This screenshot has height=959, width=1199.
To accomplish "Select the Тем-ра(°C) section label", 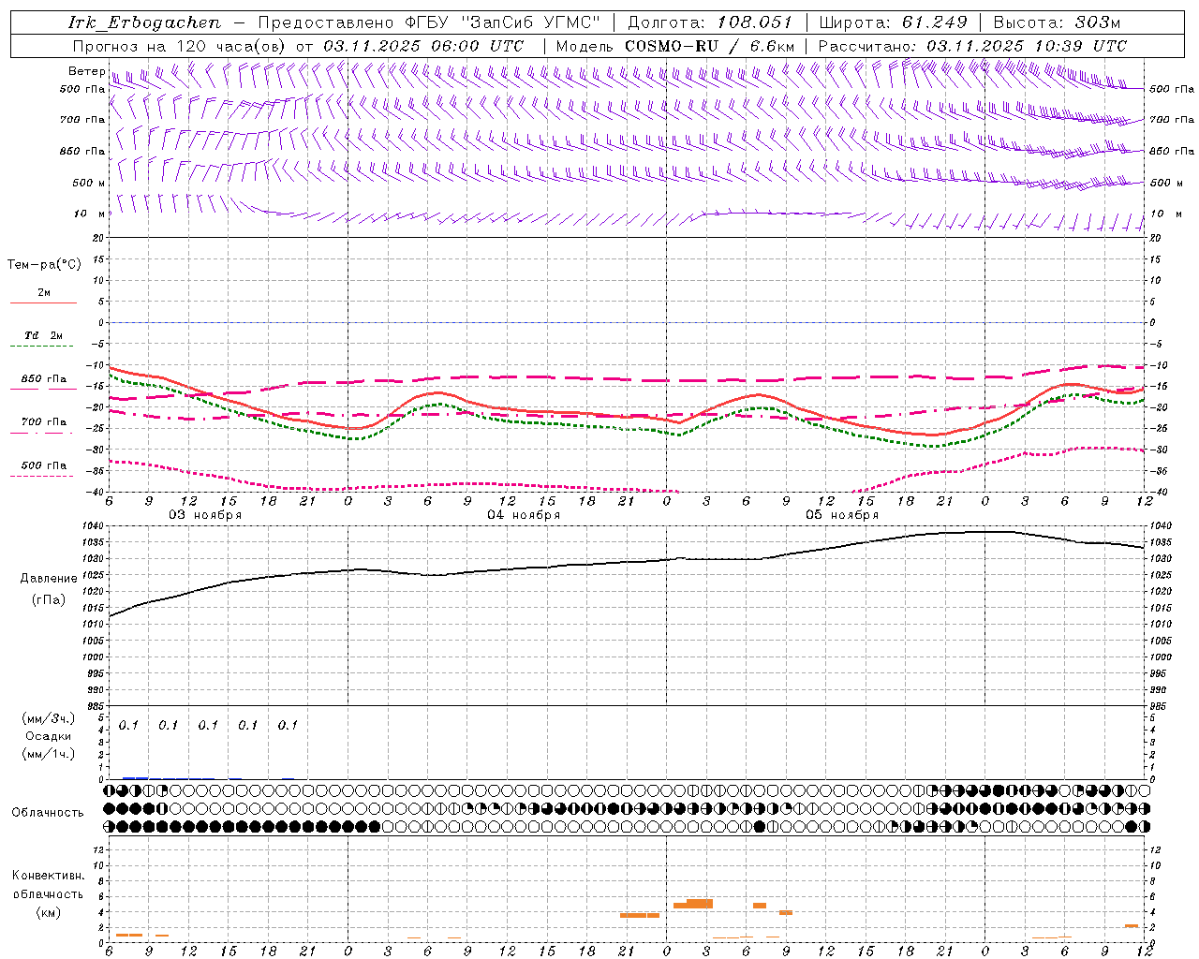I will pos(44,265).
